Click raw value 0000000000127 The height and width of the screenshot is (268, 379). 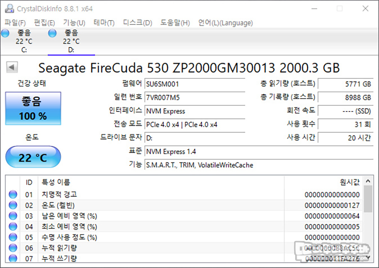pyautogui.click(x=332, y=205)
